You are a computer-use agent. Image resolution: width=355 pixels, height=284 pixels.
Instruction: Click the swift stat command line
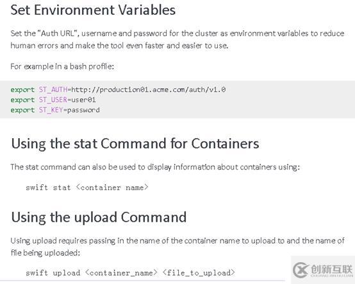point(87,188)
